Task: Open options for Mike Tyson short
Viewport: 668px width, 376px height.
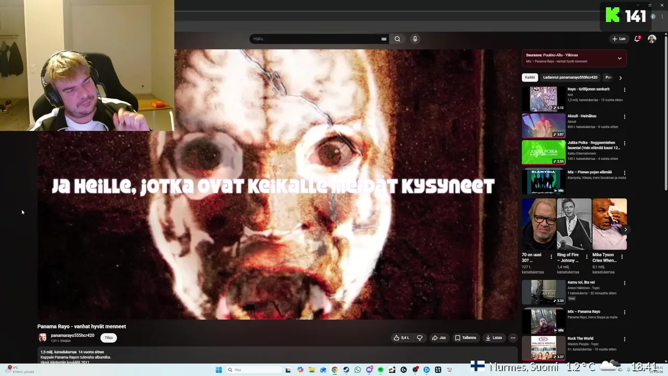Action: tap(622, 256)
